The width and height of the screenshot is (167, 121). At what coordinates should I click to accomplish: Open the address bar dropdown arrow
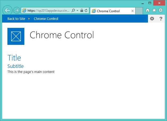(78, 10)
